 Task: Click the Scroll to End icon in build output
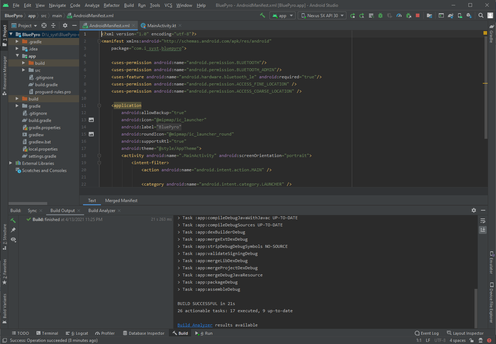pyautogui.click(x=483, y=230)
